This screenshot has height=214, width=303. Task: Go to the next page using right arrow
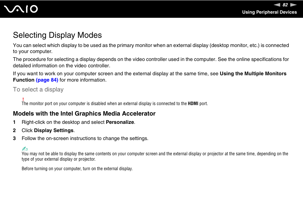pos(293,5)
